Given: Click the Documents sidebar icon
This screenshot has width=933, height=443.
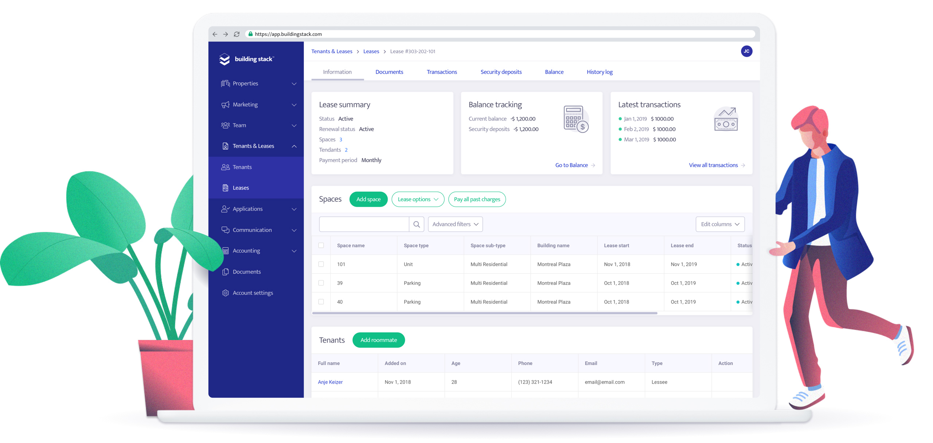Looking at the screenshot, I should pos(225,272).
